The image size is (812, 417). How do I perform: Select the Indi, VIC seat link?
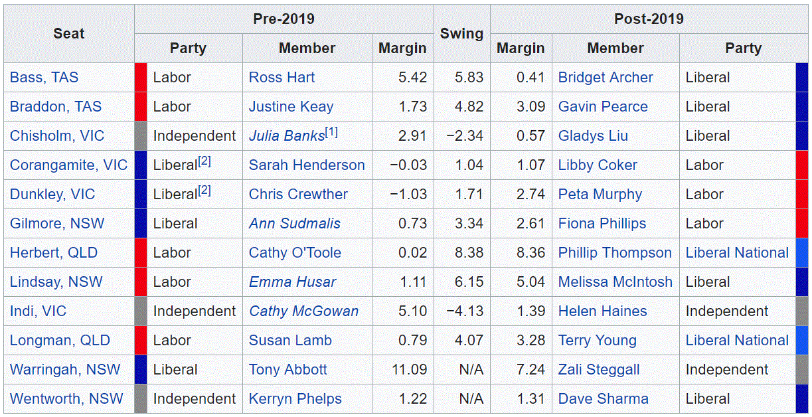click(38, 311)
